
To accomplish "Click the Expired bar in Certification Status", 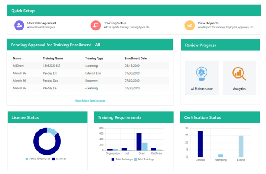I will [x=241, y=146].
